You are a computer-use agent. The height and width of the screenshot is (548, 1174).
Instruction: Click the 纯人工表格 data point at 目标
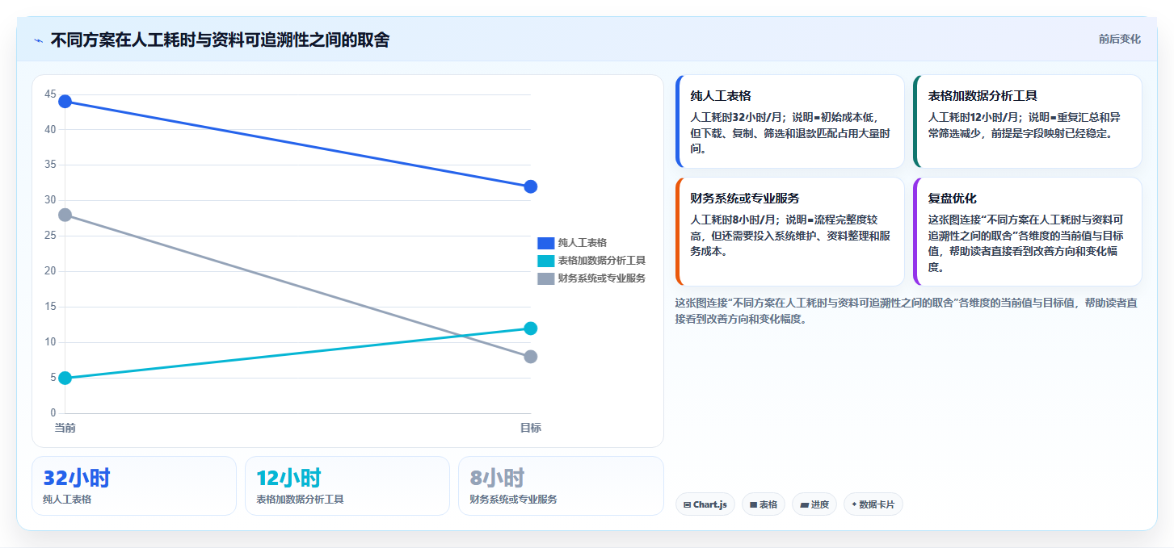(x=531, y=186)
